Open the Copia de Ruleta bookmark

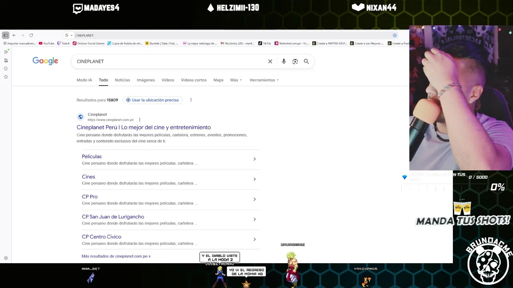point(125,43)
